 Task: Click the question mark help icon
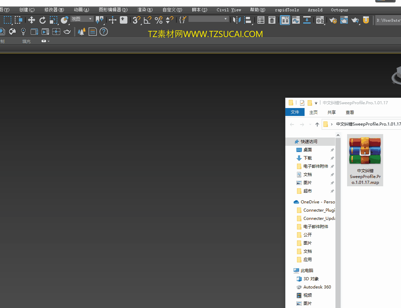coord(104,32)
